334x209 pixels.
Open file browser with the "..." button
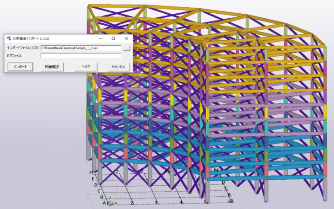[x=127, y=48]
